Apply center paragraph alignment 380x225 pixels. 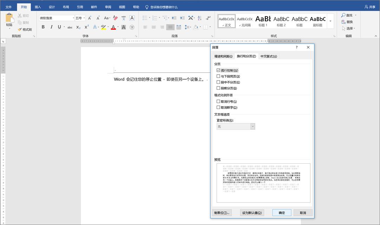[154, 27]
